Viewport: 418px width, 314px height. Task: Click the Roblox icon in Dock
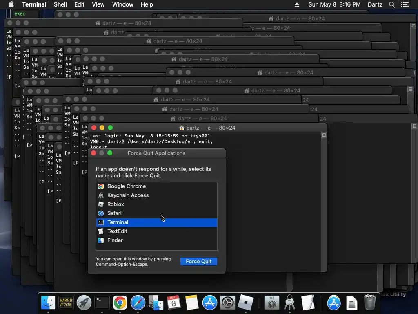[x=245, y=303]
